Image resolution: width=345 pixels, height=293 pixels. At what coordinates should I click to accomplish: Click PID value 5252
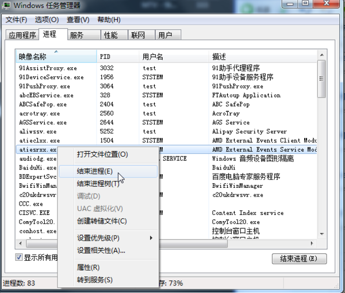coord(107,131)
